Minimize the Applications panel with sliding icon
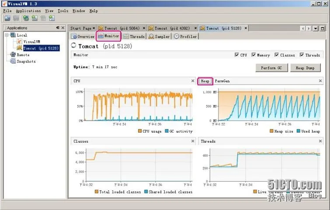 pos(58,28)
